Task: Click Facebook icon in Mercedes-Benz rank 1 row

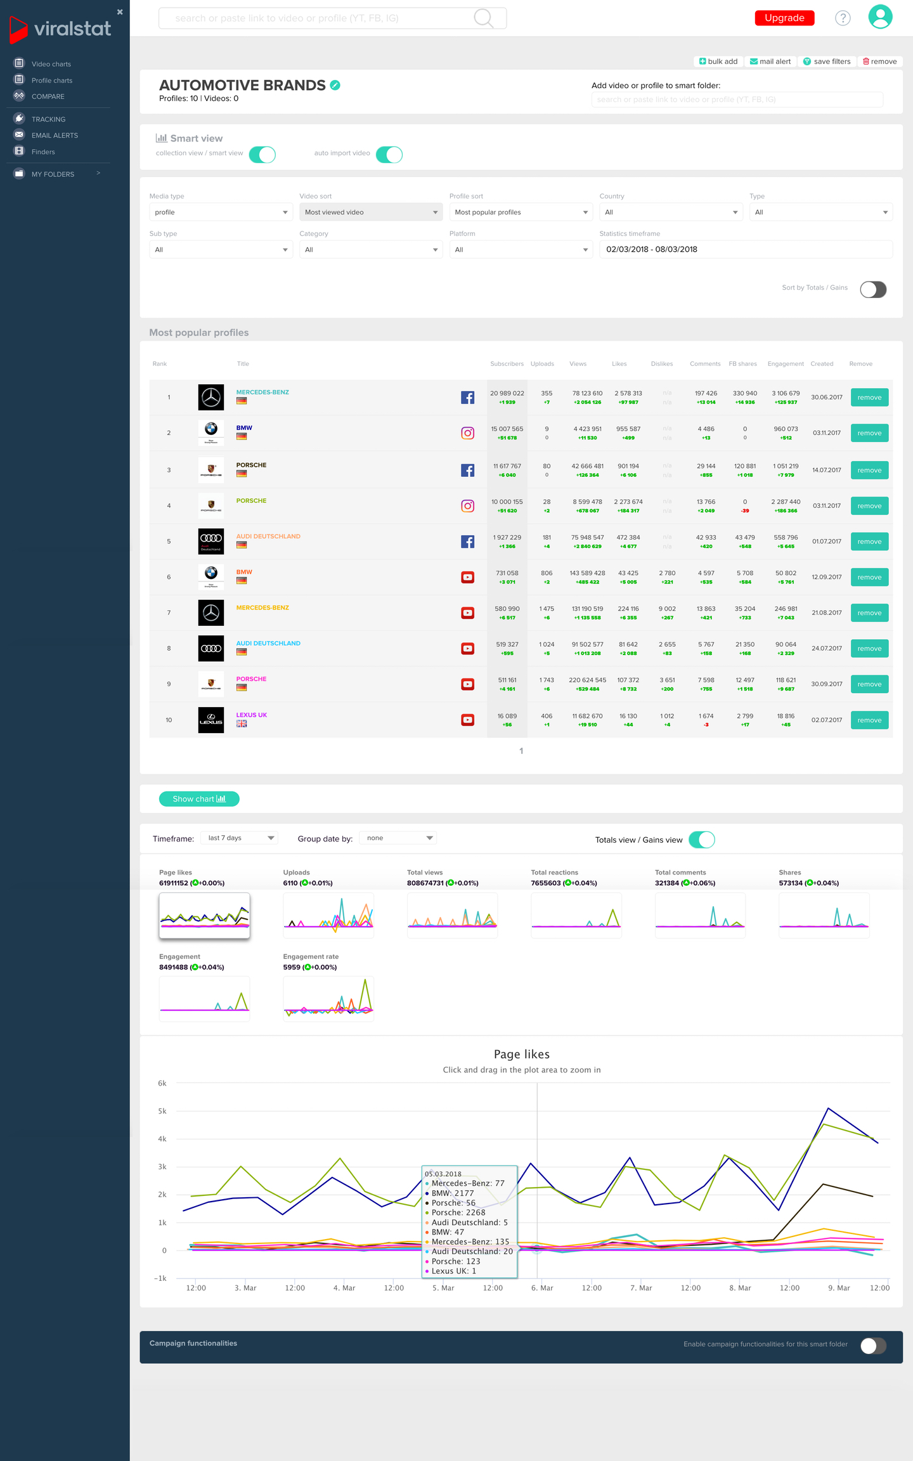Action: point(467,398)
